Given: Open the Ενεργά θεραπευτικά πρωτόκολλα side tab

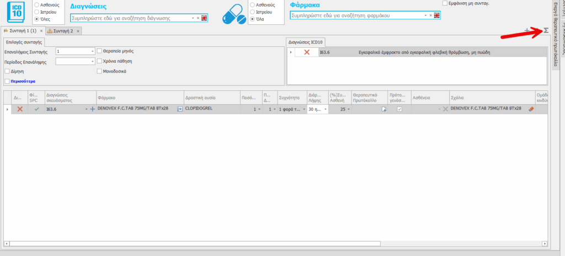Looking at the screenshot, I should [553, 39].
